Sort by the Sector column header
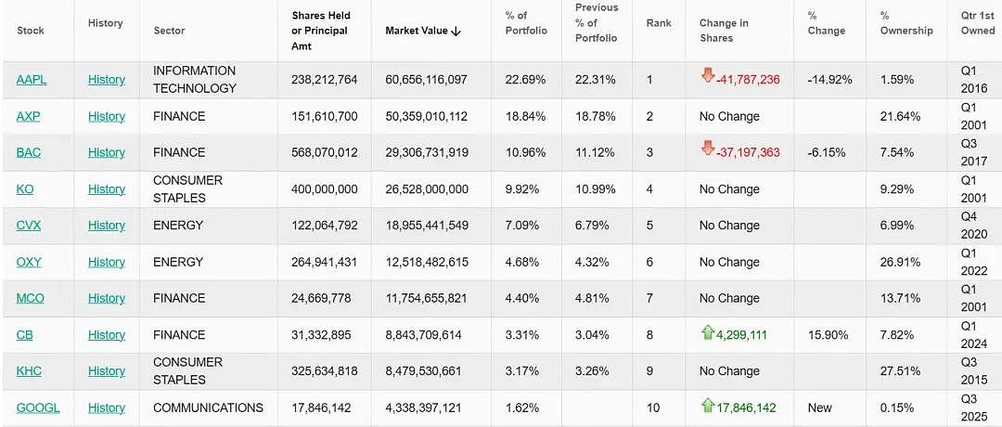1002x427 pixels. click(170, 31)
